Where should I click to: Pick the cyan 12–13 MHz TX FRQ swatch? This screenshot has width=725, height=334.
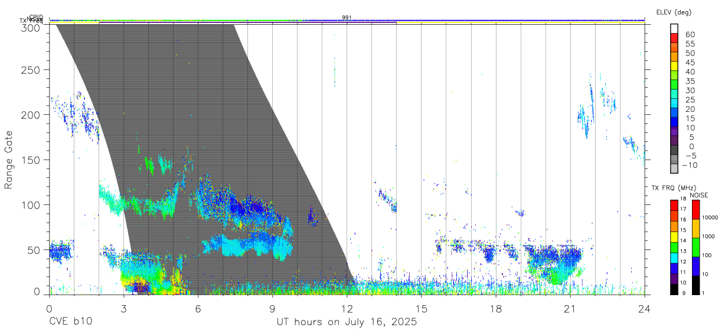pyautogui.click(x=674, y=258)
